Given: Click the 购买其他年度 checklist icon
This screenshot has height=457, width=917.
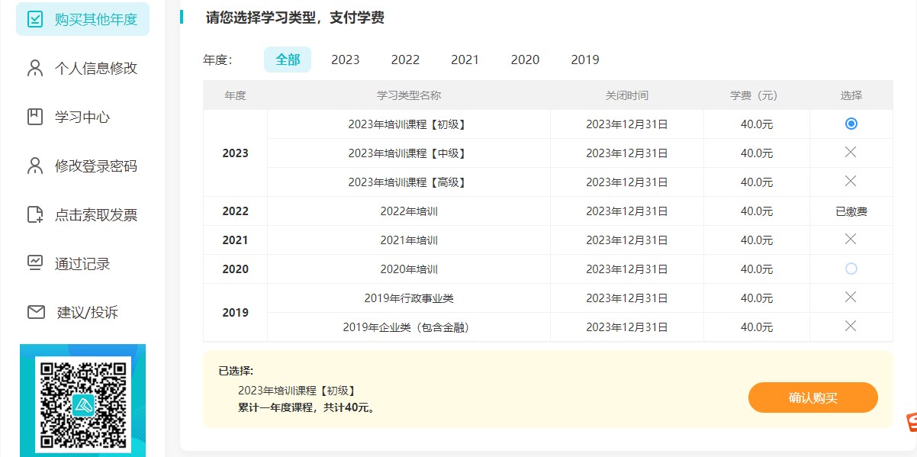Looking at the screenshot, I should (x=35, y=19).
